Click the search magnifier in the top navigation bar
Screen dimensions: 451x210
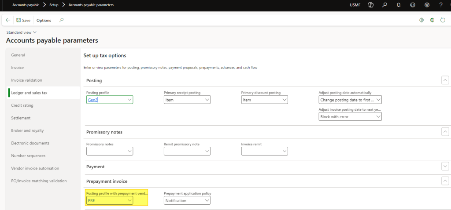coord(385,5)
